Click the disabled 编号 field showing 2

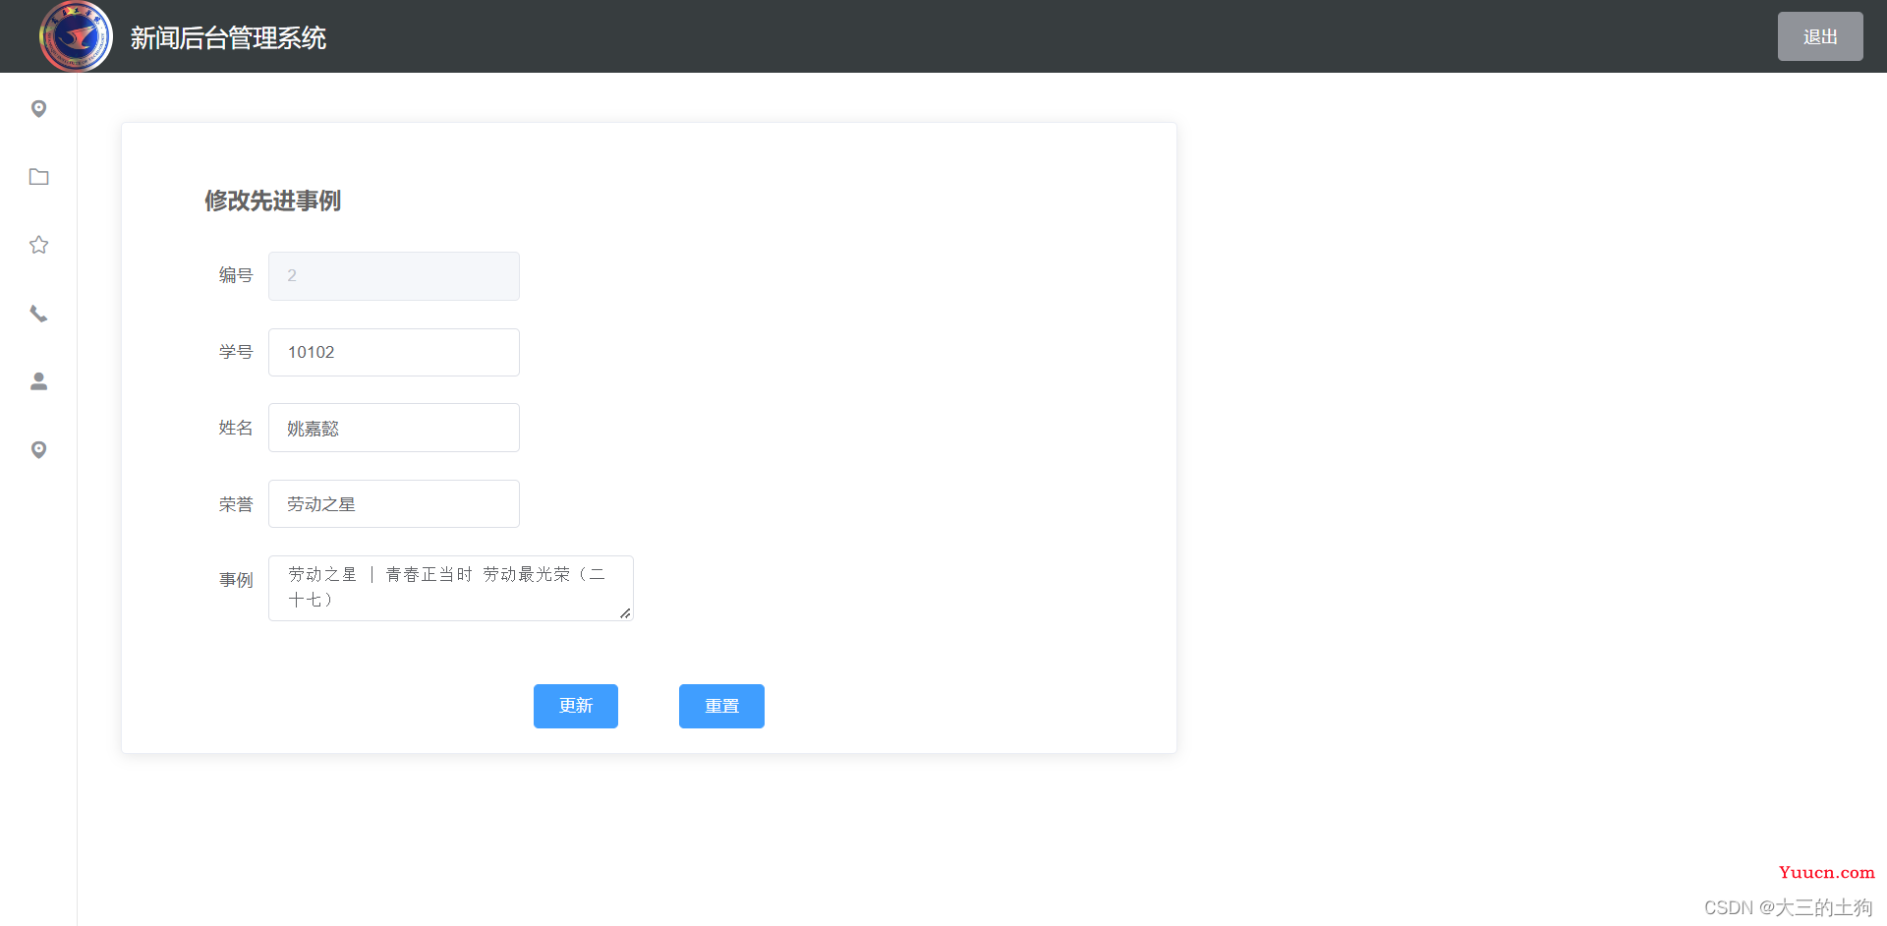[x=394, y=276]
